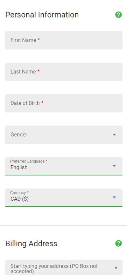Click the address autocomplete input box
127x275 pixels.
click(x=64, y=267)
